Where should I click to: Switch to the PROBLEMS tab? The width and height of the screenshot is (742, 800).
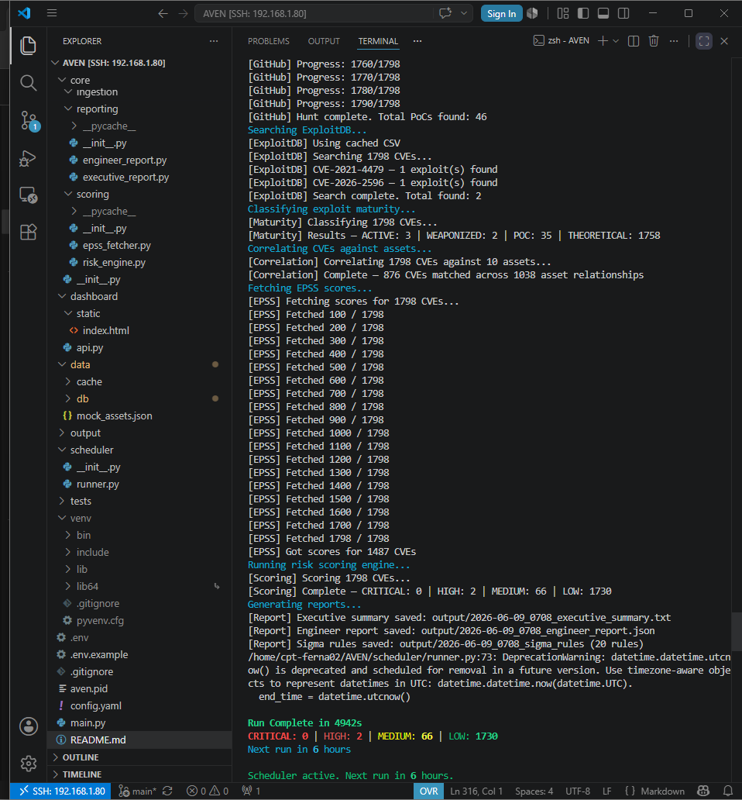click(269, 41)
